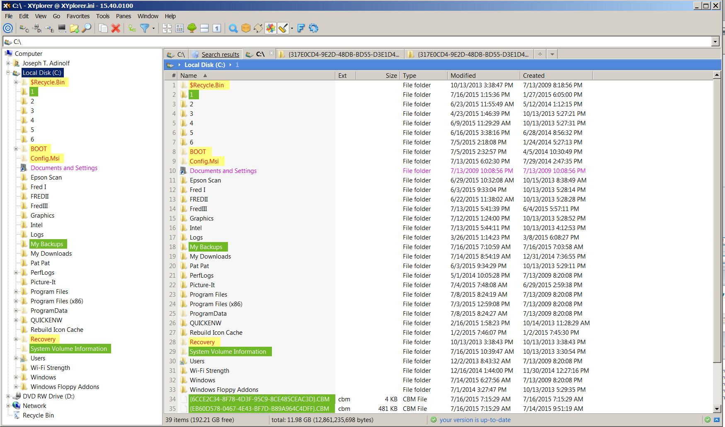Open the filter funnel dropdown arrow

pyautogui.click(x=153, y=28)
